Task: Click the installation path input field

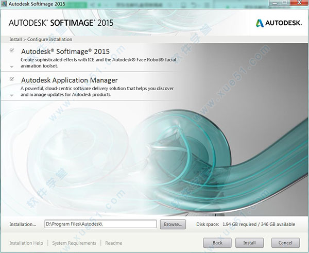Action: (x=100, y=224)
